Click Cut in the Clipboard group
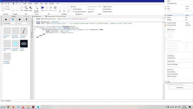193x109 pixels. (x=7, y=7)
